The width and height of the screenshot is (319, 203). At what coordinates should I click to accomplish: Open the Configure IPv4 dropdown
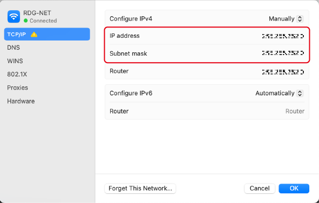286,19
